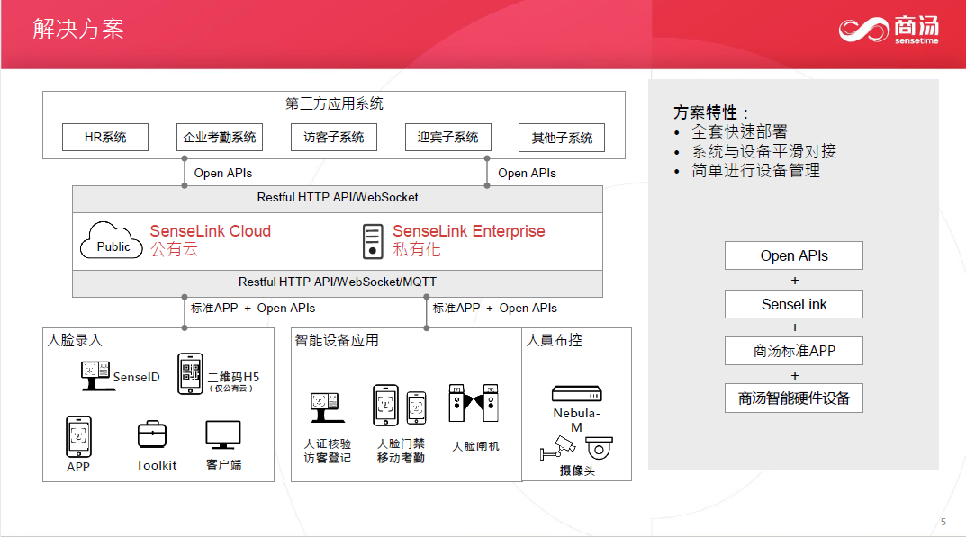
Task: Select the dome camera icon
Action: 599,448
